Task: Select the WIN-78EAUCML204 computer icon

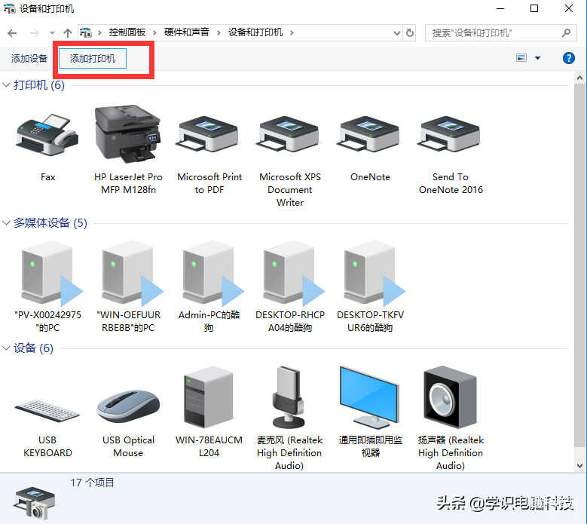Action: (x=209, y=397)
